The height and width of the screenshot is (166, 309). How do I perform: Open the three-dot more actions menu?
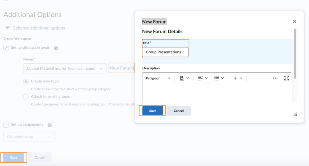pyautogui.click(x=275, y=78)
